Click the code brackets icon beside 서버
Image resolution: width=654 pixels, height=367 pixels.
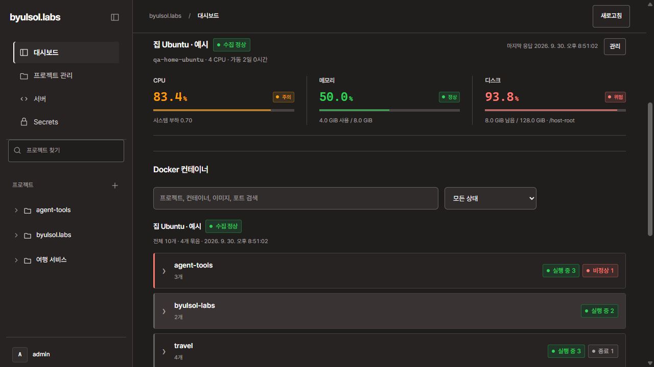coord(24,99)
